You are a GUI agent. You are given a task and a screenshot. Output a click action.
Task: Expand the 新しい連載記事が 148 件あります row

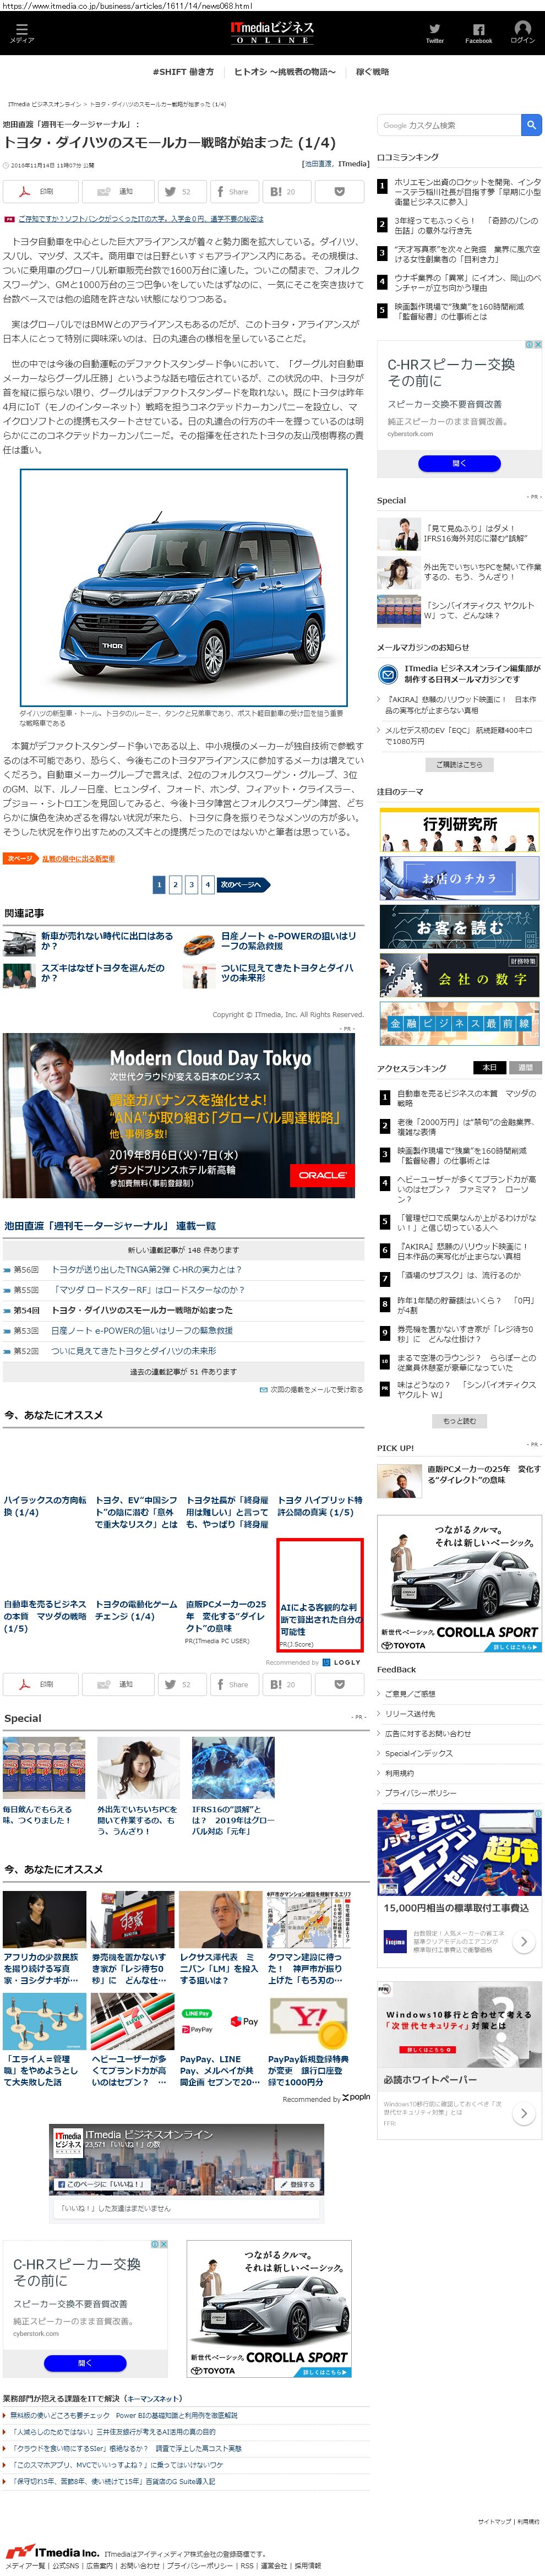(183, 1249)
